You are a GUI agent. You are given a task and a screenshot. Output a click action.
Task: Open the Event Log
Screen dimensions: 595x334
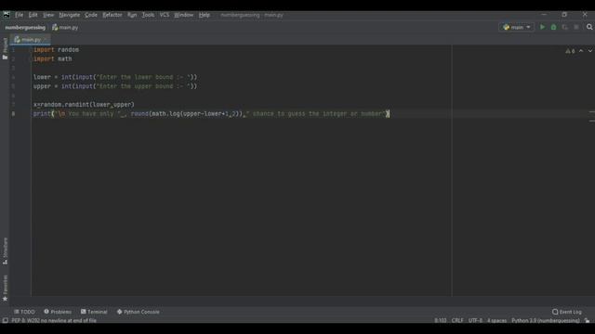(567, 312)
